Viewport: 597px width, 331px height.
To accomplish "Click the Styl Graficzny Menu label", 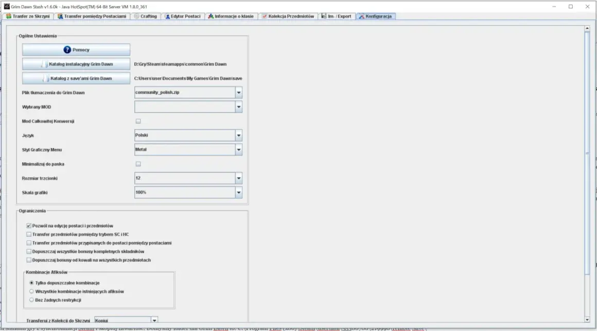I will click(x=42, y=150).
